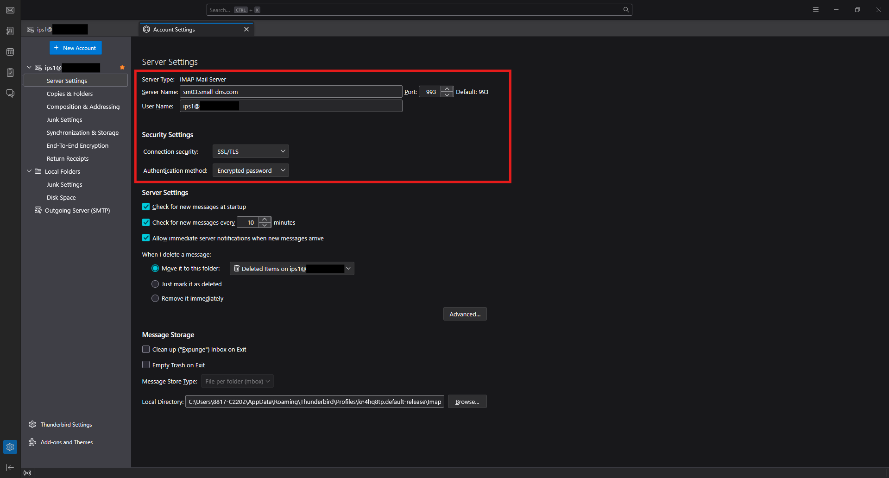Click the Server Name input field
The height and width of the screenshot is (478, 889).
290,92
